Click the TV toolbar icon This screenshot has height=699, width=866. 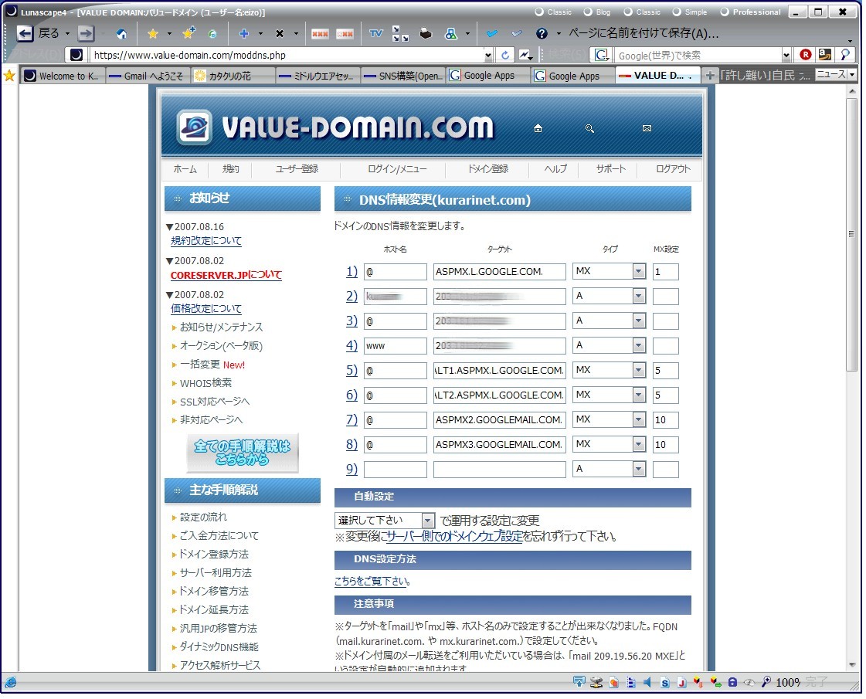(x=375, y=34)
